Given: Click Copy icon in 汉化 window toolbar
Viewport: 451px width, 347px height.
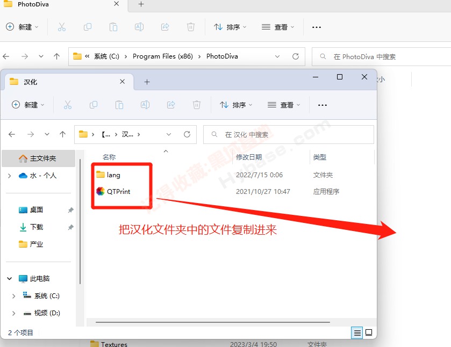Looking at the screenshot, I should pos(94,105).
